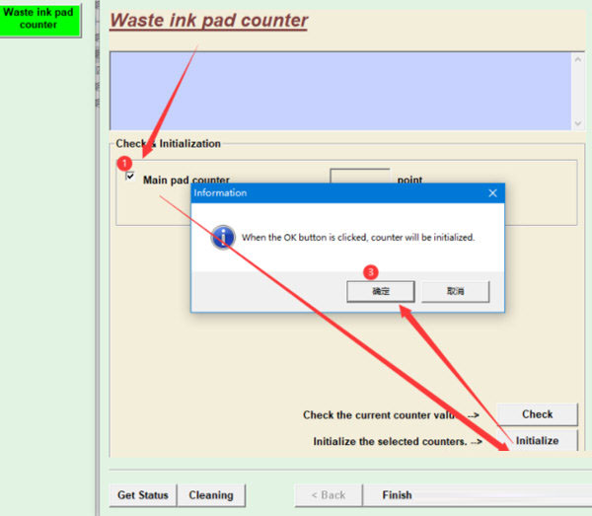Screen dimensions: 592x516
Task: Click the scroll down arrow of the text box
Action: (x=577, y=122)
